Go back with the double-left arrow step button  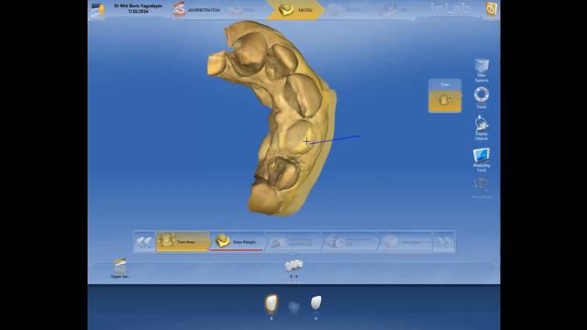(x=145, y=242)
